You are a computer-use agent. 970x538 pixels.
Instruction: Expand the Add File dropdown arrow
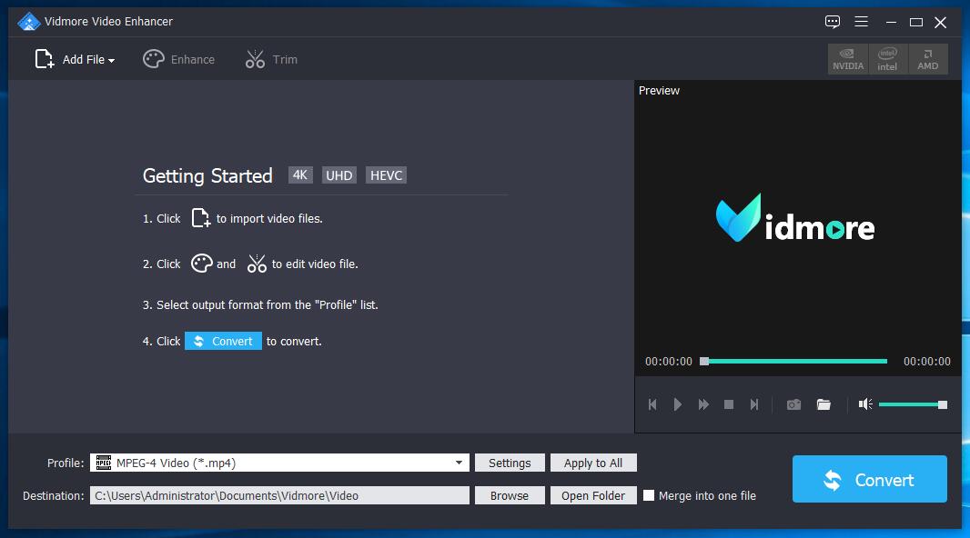(111, 61)
